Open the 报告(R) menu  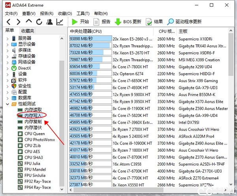47,13
